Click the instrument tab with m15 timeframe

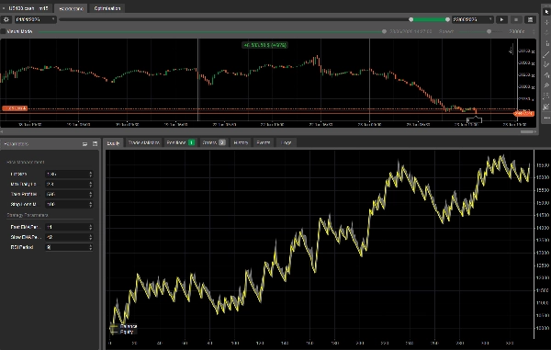(27, 8)
